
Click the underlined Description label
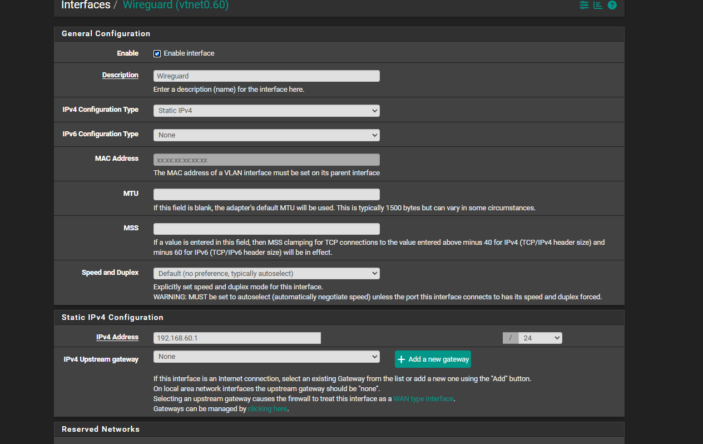(x=120, y=75)
